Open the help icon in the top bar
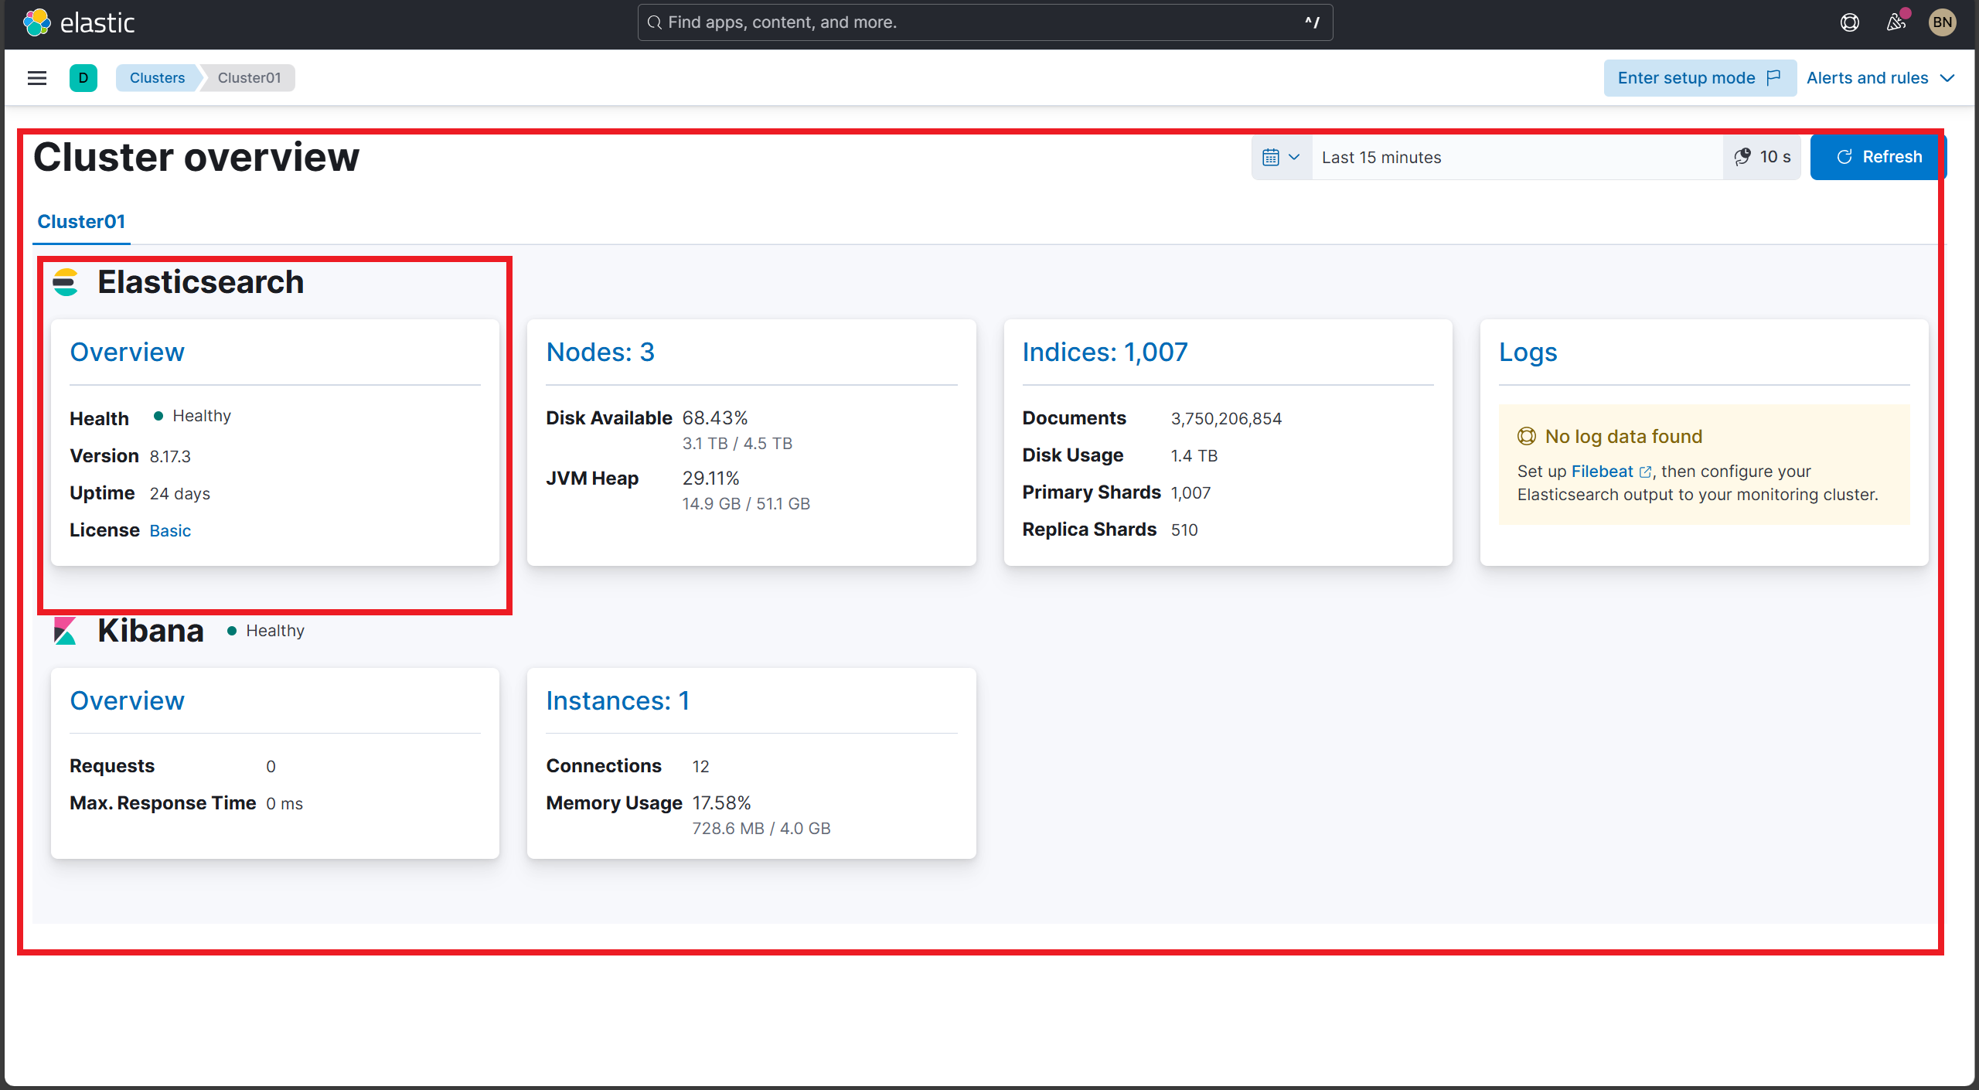 click(x=1849, y=22)
